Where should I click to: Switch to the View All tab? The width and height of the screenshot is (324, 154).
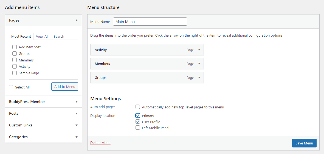(42, 36)
